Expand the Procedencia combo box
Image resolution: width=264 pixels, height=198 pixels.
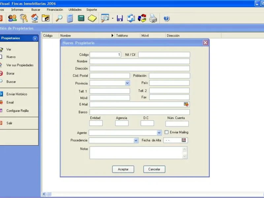pyautogui.click(x=136, y=140)
